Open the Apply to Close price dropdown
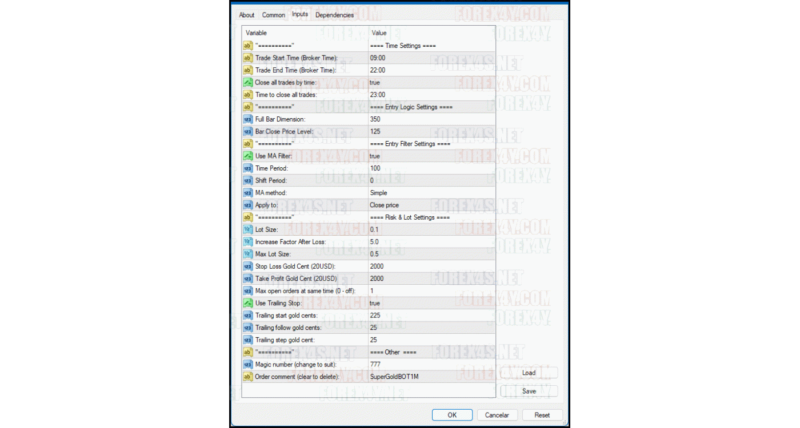 click(x=384, y=205)
